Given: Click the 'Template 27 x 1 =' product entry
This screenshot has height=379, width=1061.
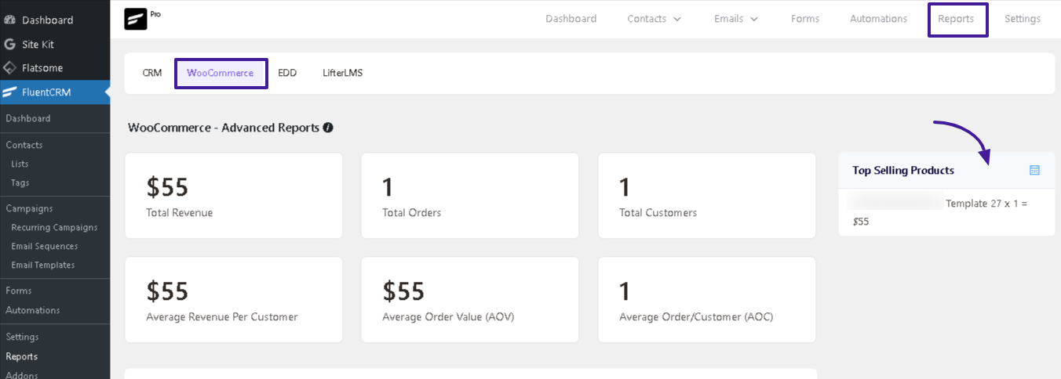Looking at the screenshot, I should tap(986, 203).
